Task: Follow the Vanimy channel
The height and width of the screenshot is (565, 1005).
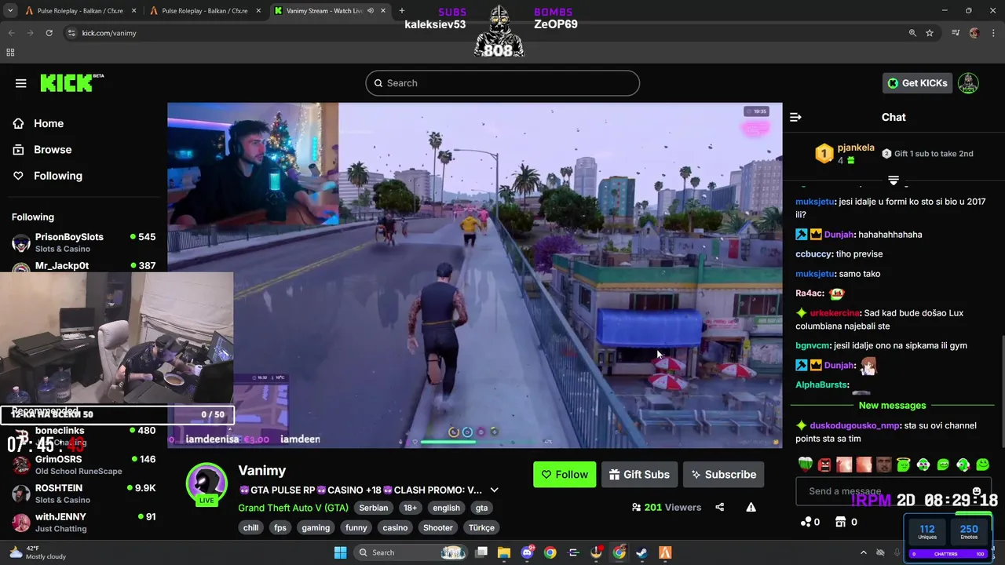Action: 565,474
